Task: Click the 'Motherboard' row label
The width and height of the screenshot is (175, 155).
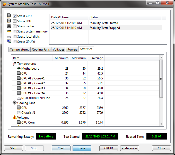Action: pyautogui.click(x=30, y=68)
